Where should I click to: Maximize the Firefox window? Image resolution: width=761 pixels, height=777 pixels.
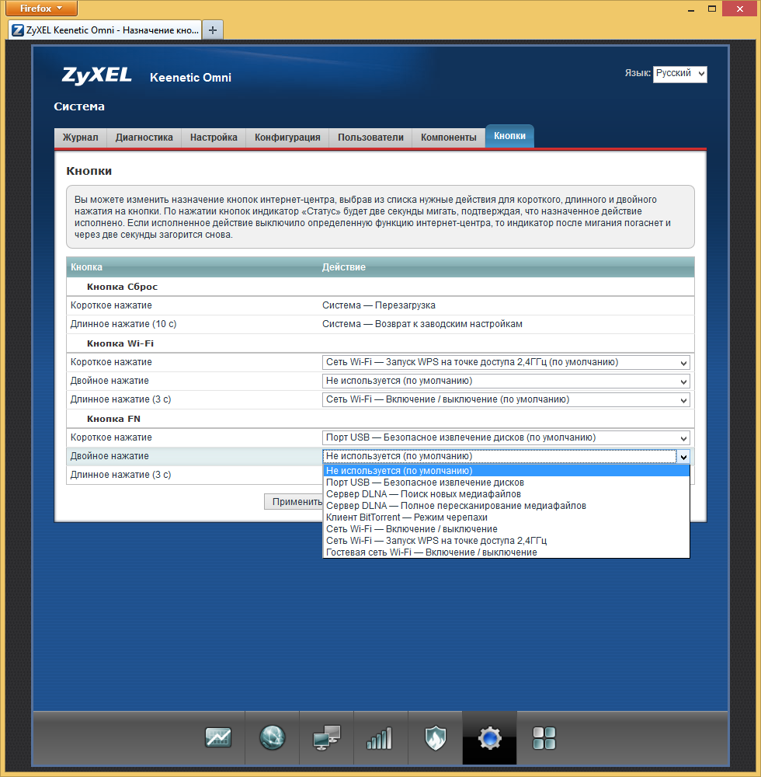click(x=712, y=9)
